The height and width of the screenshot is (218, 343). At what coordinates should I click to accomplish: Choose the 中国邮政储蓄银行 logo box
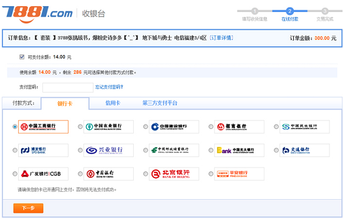click(174, 150)
